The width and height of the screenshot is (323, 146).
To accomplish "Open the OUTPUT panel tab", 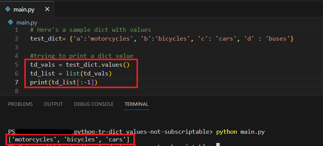I will point(53,104).
